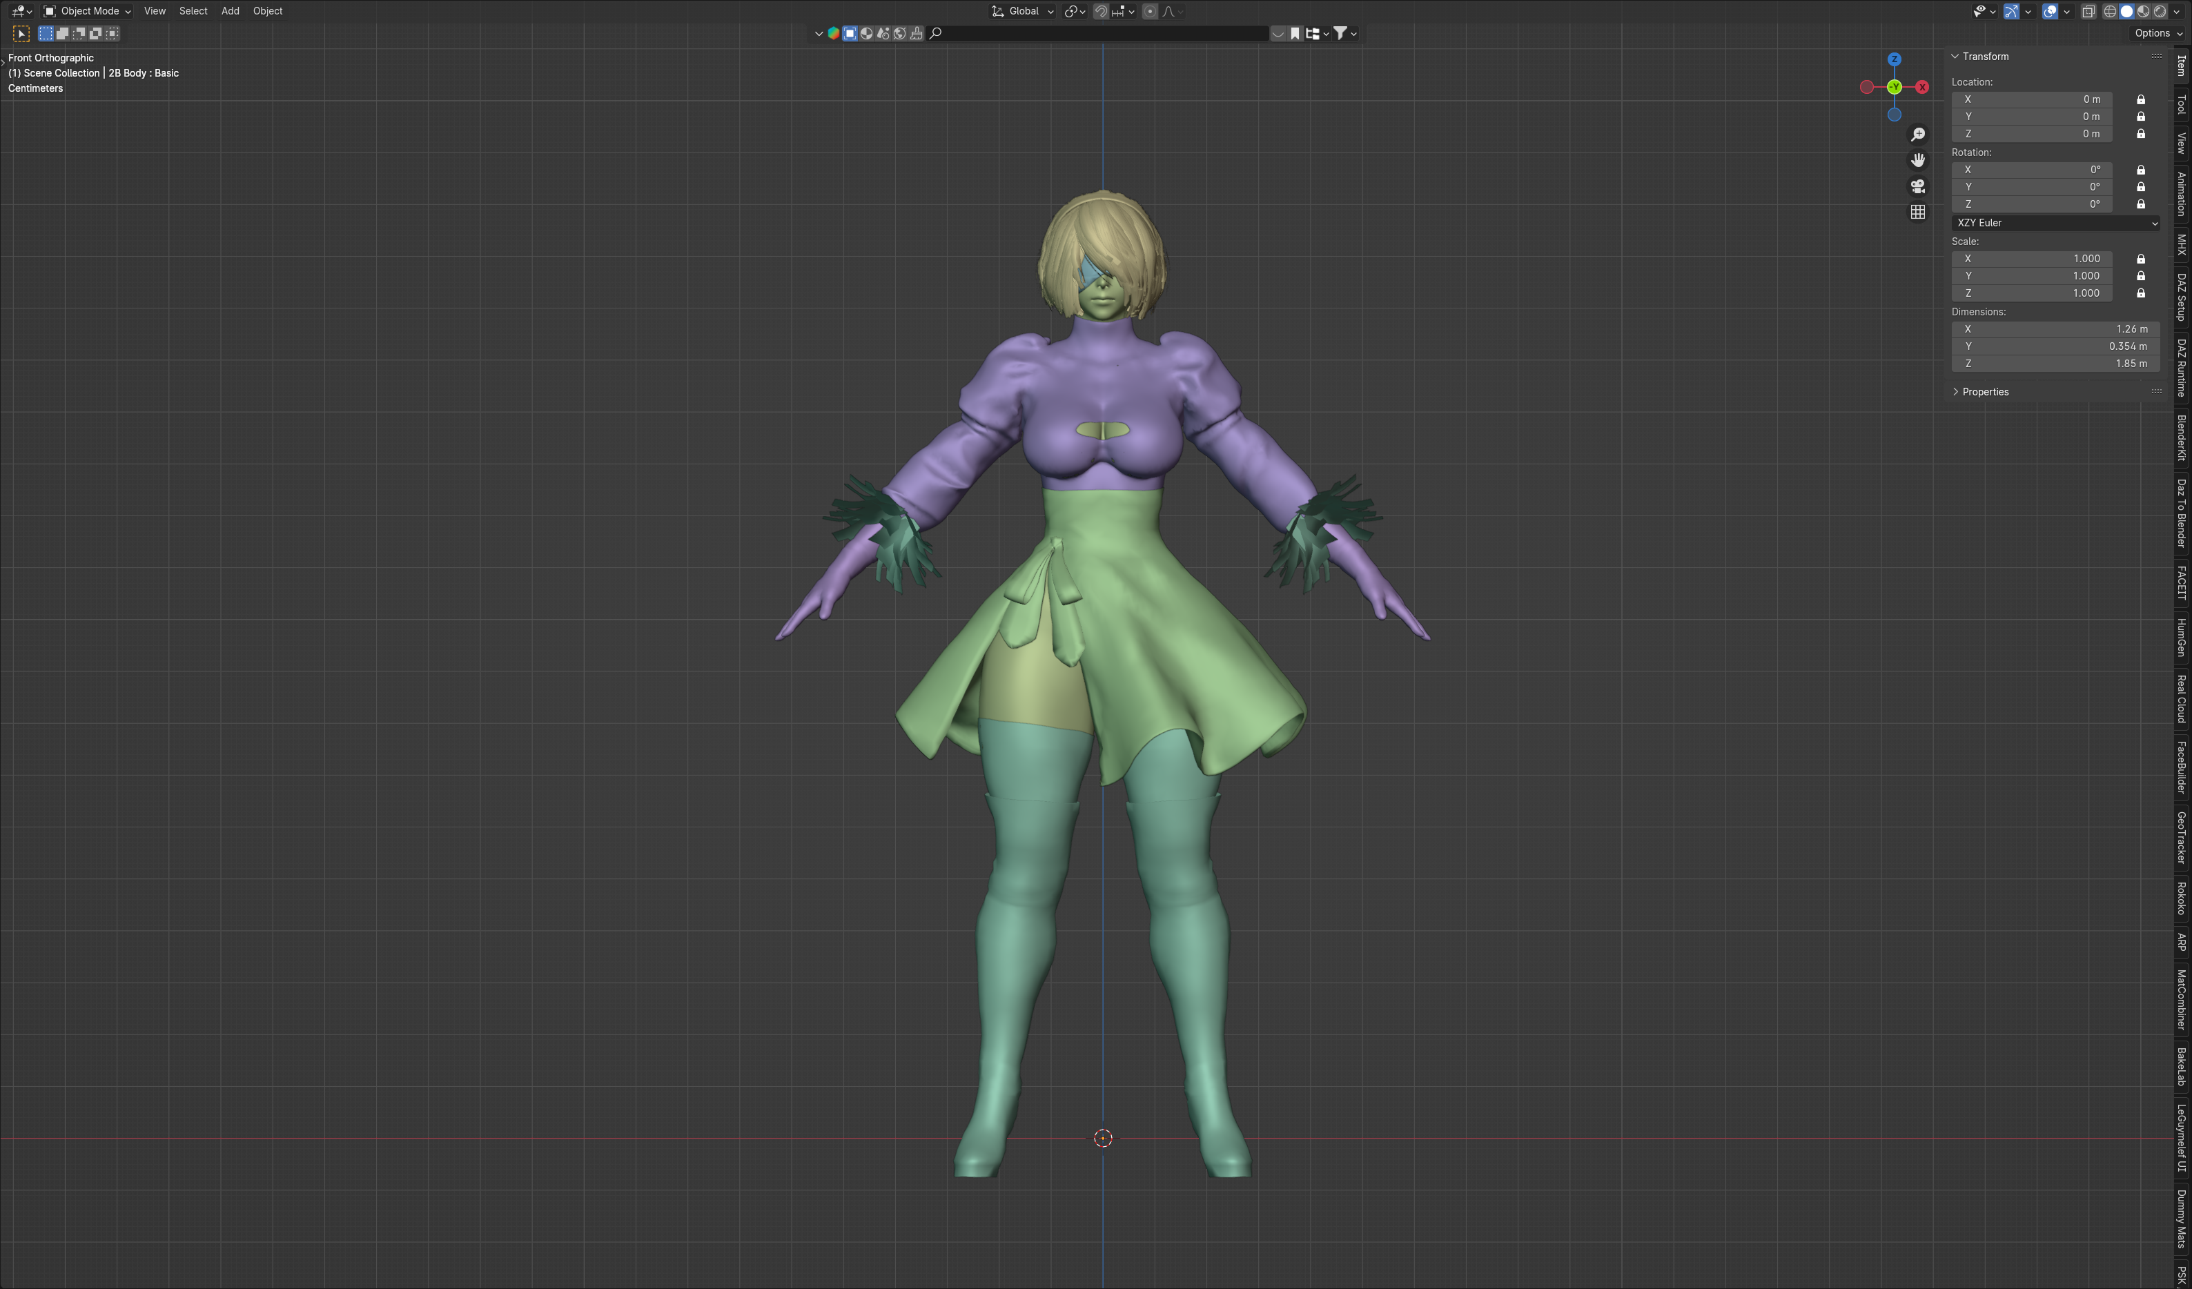Image resolution: width=2192 pixels, height=1289 pixels.
Task: Toggle lock on Location X
Action: click(2142, 99)
